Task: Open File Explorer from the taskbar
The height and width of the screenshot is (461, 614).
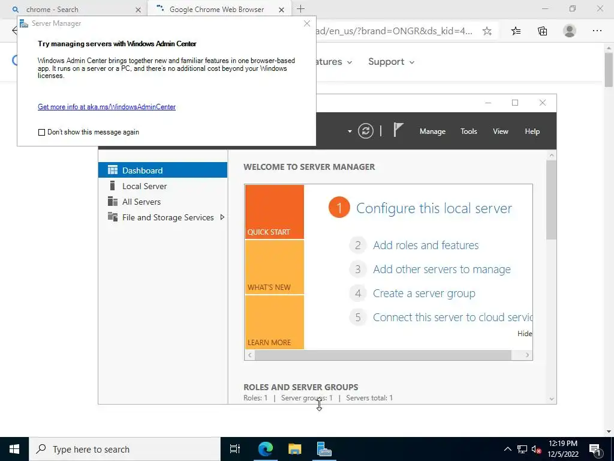Action: click(x=295, y=449)
